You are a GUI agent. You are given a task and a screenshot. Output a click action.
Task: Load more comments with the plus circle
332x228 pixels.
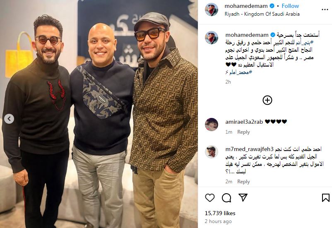(267, 100)
